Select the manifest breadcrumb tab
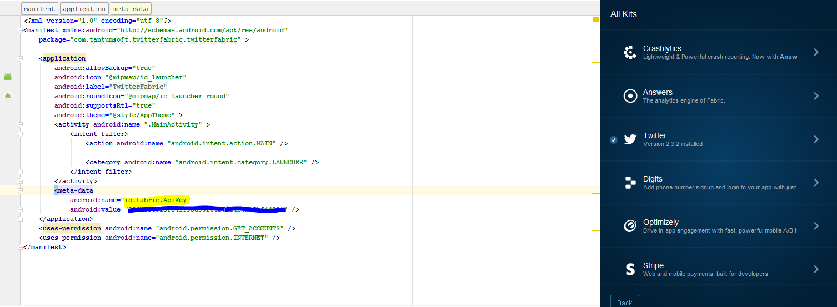Viewport: 837px width, 307px height. pos(39,9)
